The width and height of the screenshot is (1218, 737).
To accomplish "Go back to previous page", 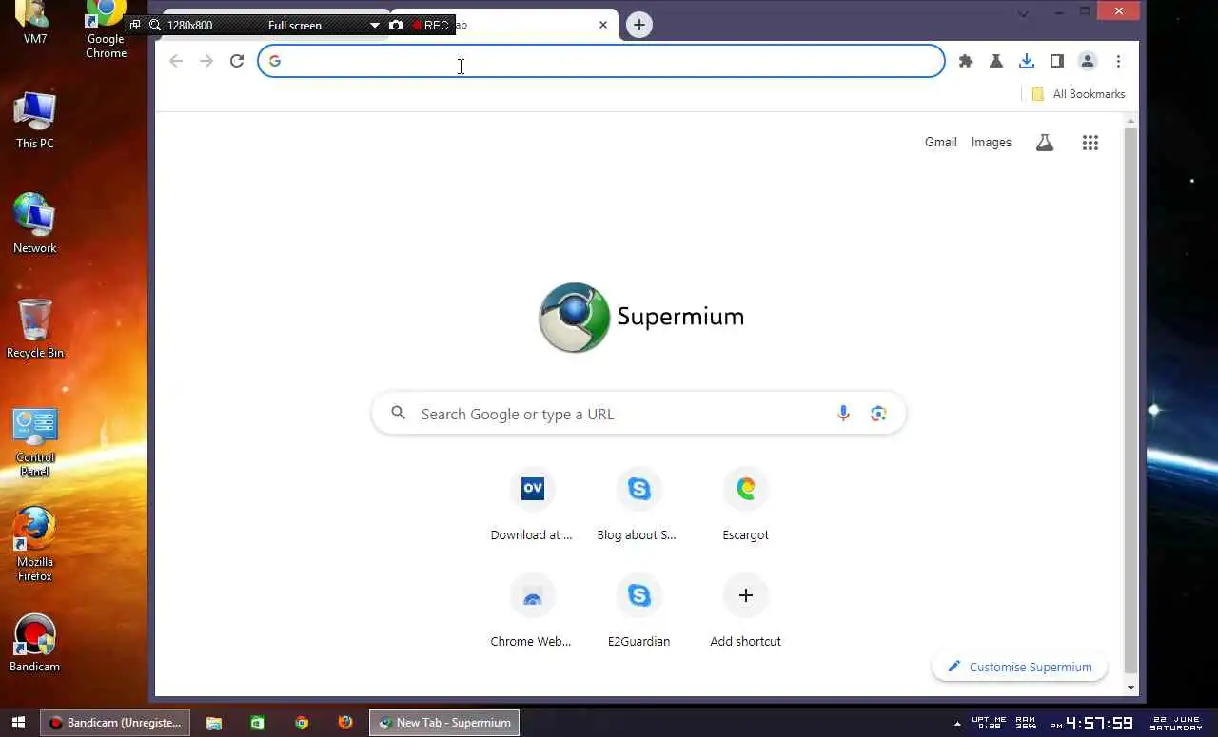I will tap(176, 61).
